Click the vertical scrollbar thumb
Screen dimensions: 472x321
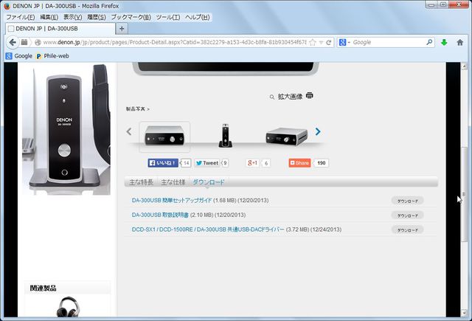464,194
